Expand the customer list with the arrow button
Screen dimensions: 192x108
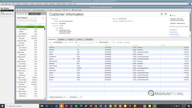43,18
